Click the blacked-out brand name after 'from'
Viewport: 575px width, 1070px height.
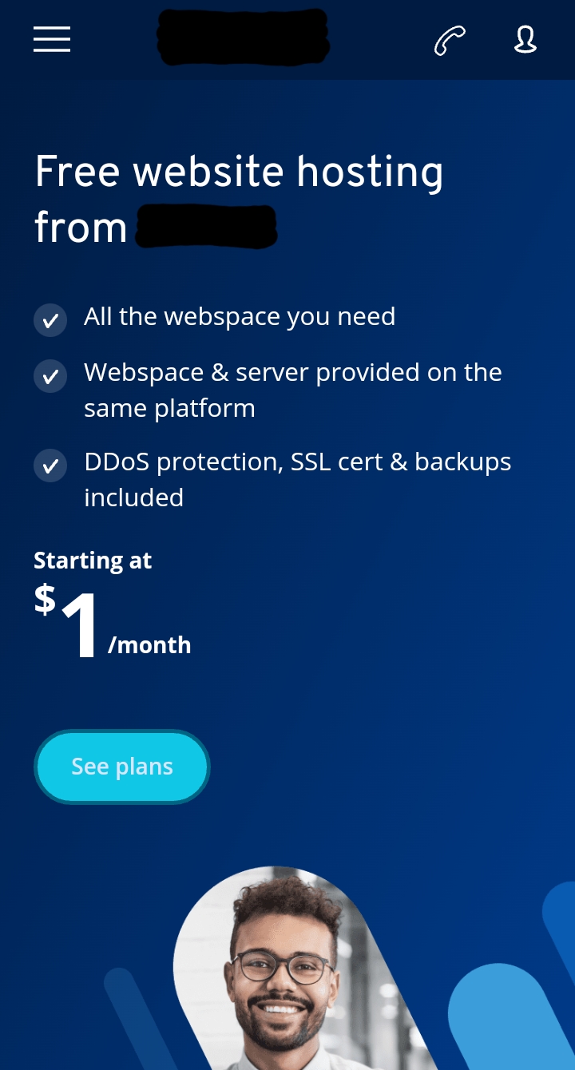206,226
